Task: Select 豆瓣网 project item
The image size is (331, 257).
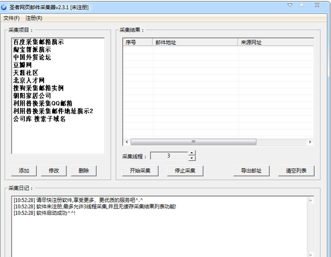Action: point(22,65)
